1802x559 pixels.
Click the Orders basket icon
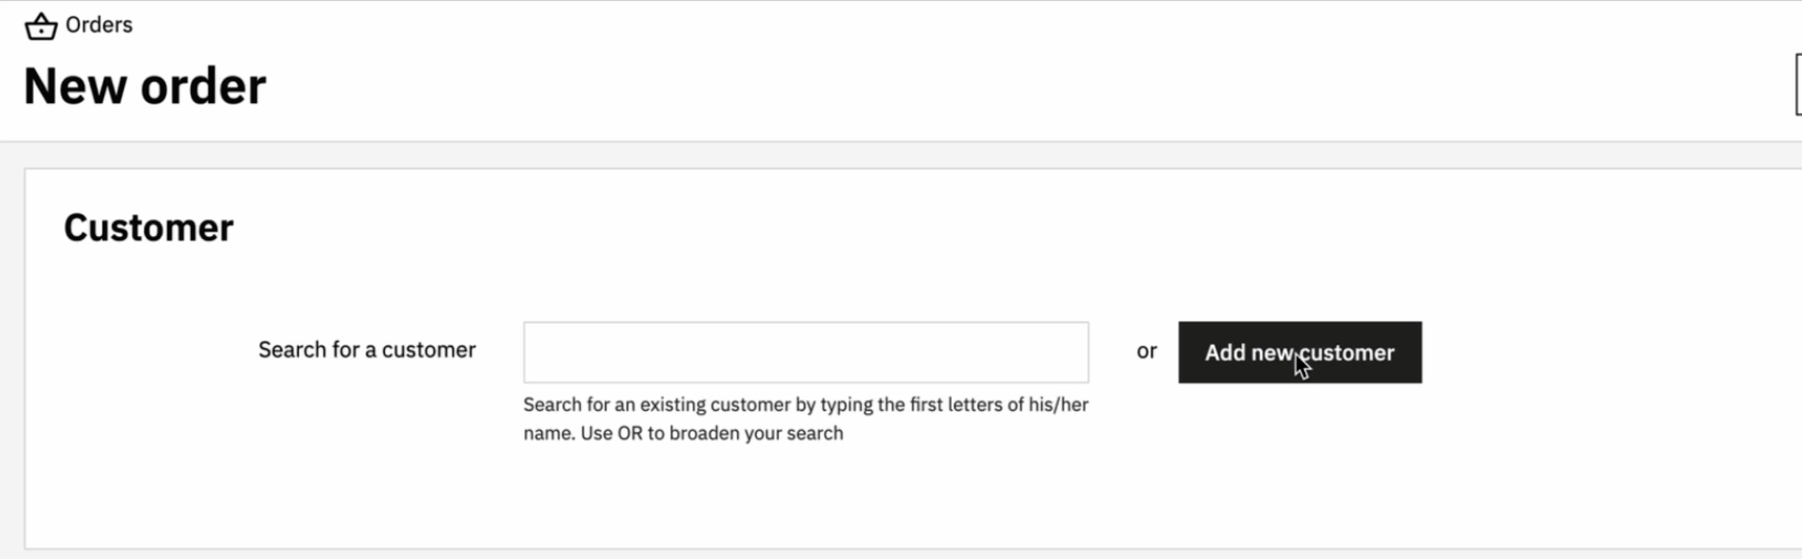[x=41, y=27]
